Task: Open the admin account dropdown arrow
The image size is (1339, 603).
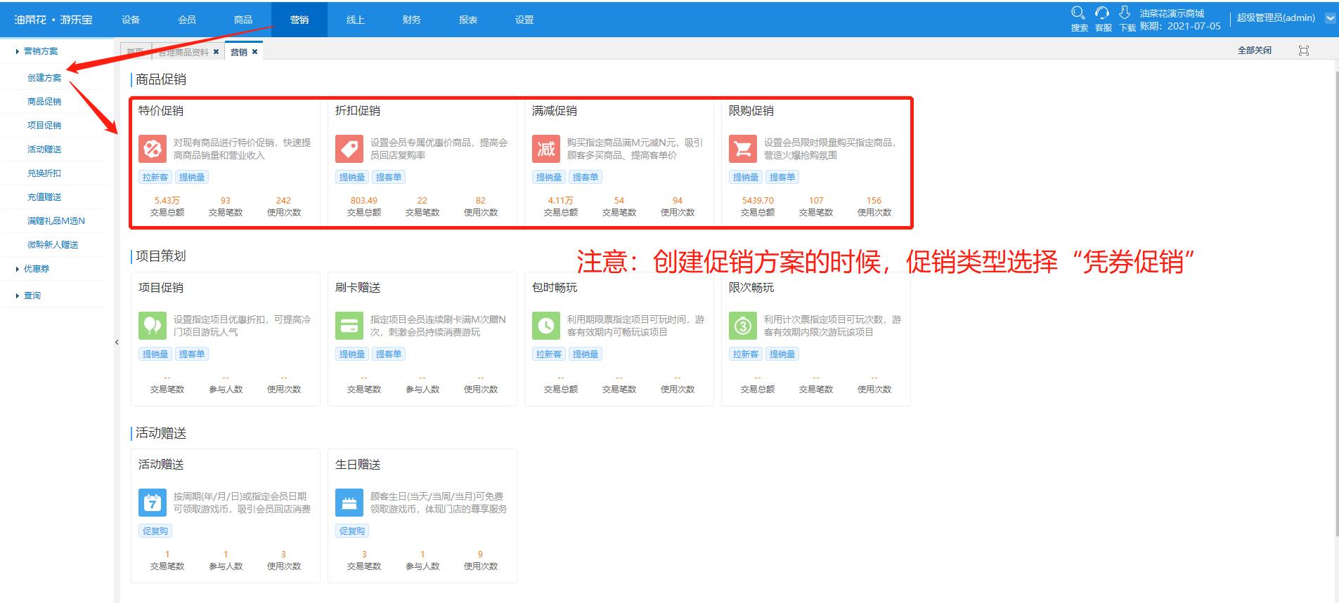Action: [x=1330, y=19]
